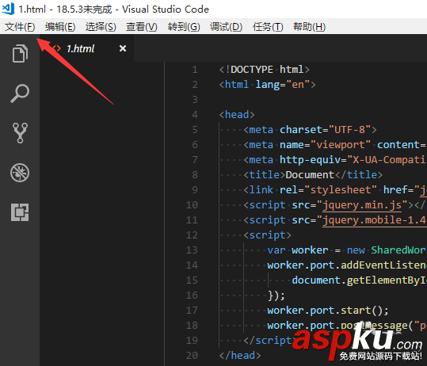Image resolution: width=427 pixels, height=366 pixels.
Task: Open the Source Control view
Action: (x=20, y=133)
